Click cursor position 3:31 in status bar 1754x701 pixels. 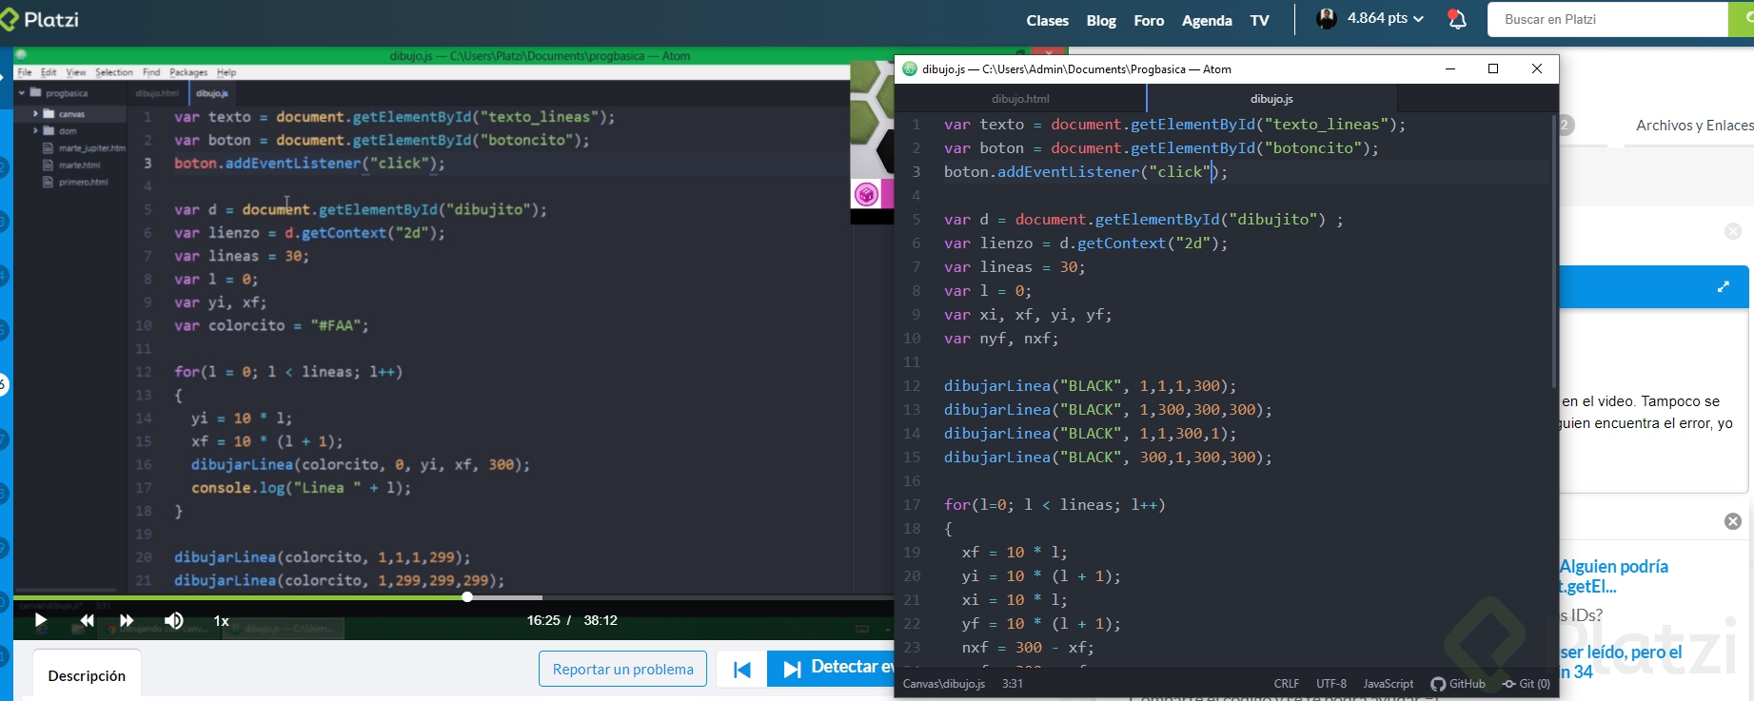click(x=1013, y=683)
